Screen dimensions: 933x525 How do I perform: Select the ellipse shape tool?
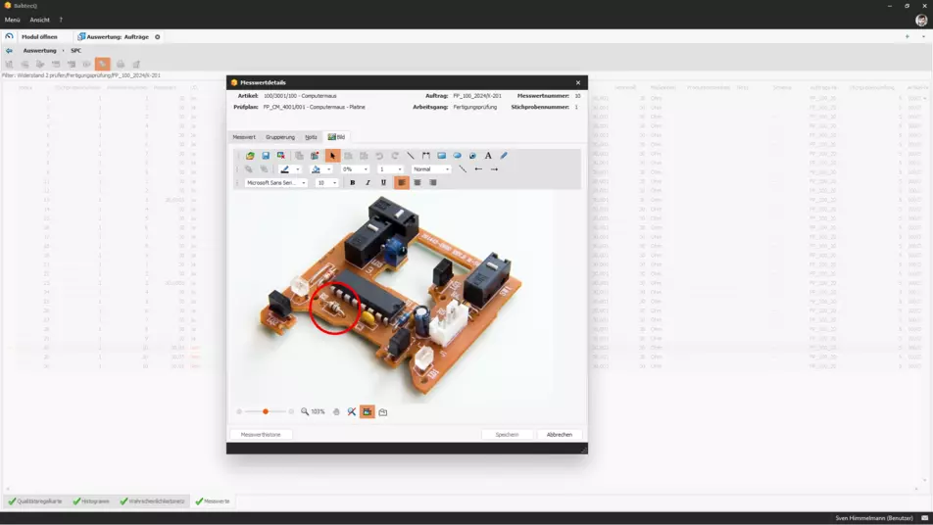coord(457,156)
